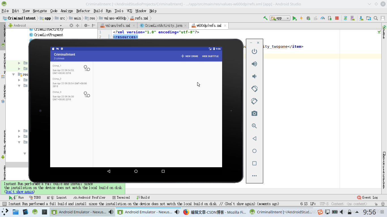
Task: Select Crime_1 in the crime list
Action: coord(71,70)
